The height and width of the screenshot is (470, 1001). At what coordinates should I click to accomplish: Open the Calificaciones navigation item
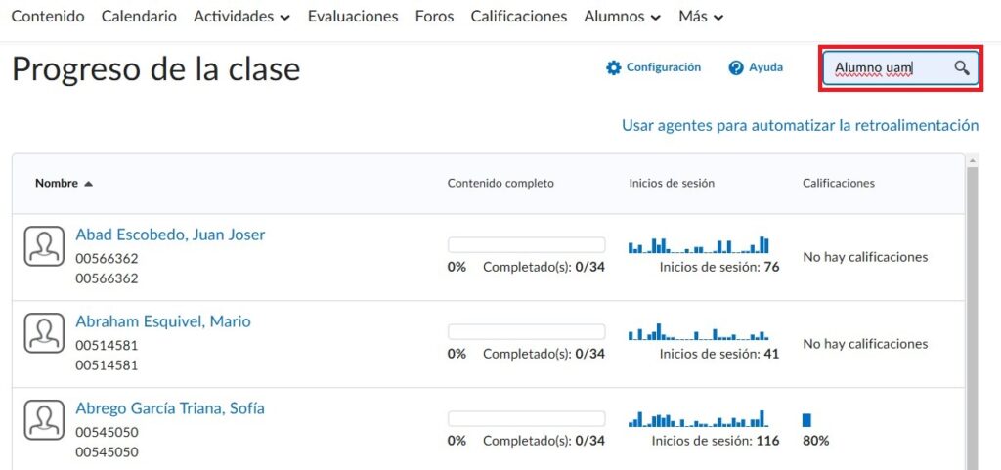(518, 17)
